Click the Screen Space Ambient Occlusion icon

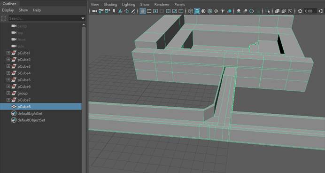(x=239, y=11)
